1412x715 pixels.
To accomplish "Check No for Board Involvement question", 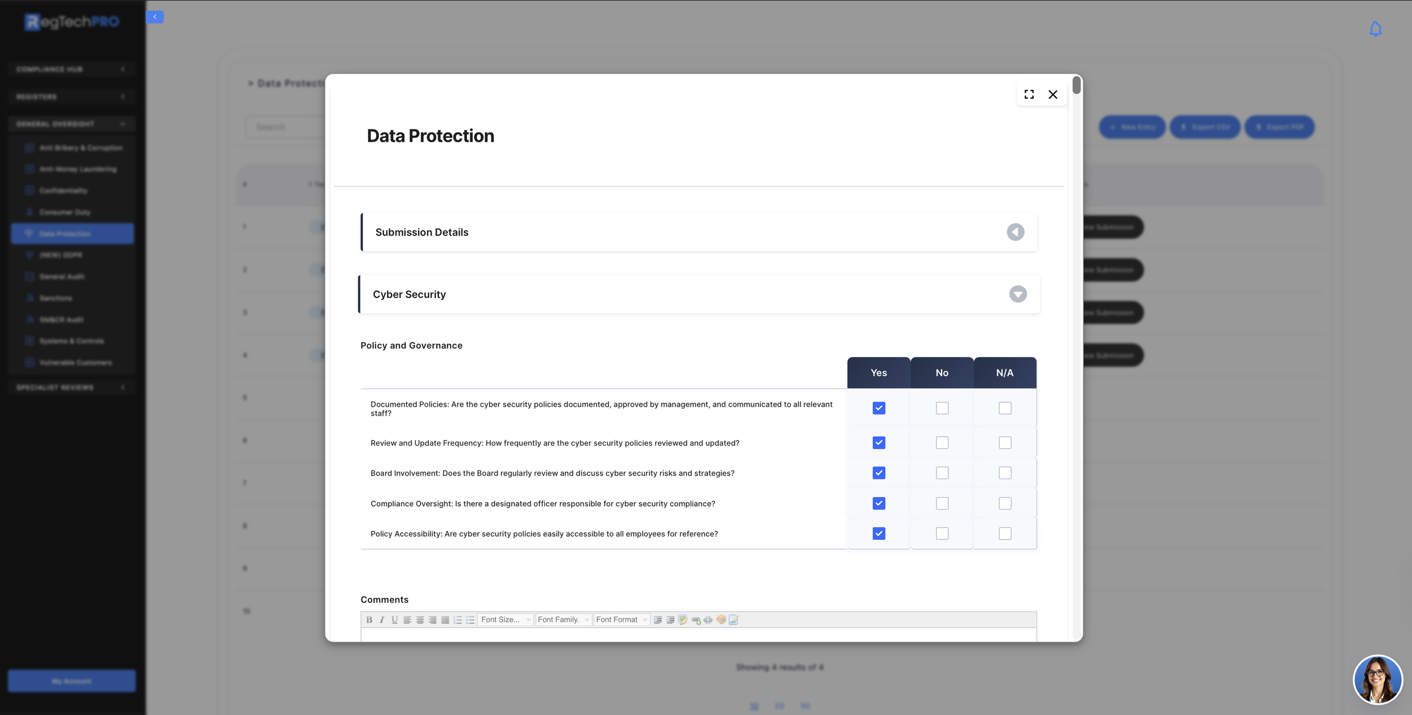I will 942,473.
